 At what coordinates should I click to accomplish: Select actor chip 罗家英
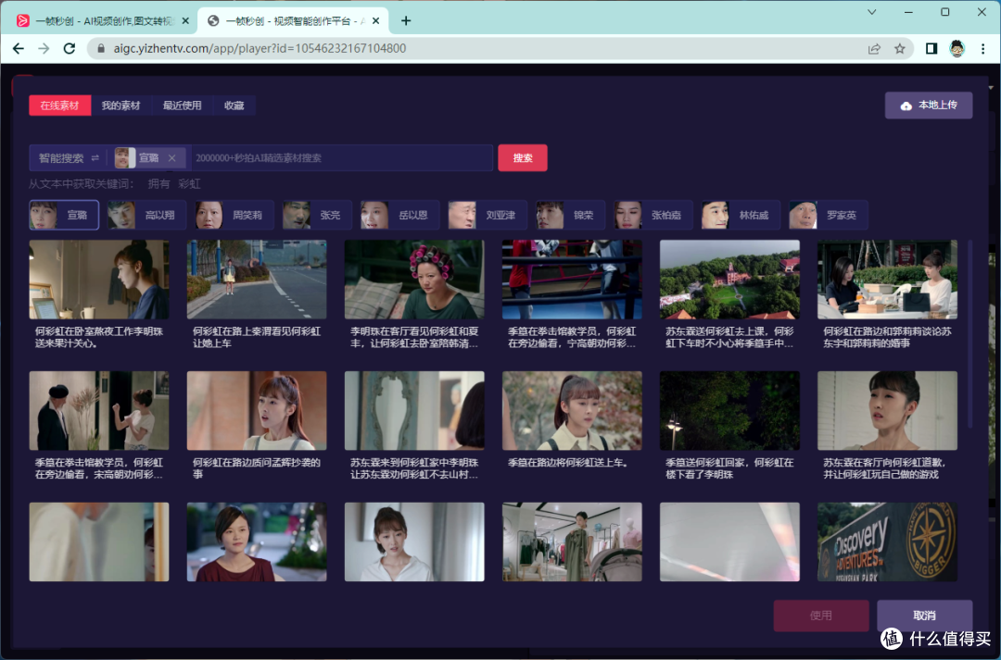[x=828, y=215]
